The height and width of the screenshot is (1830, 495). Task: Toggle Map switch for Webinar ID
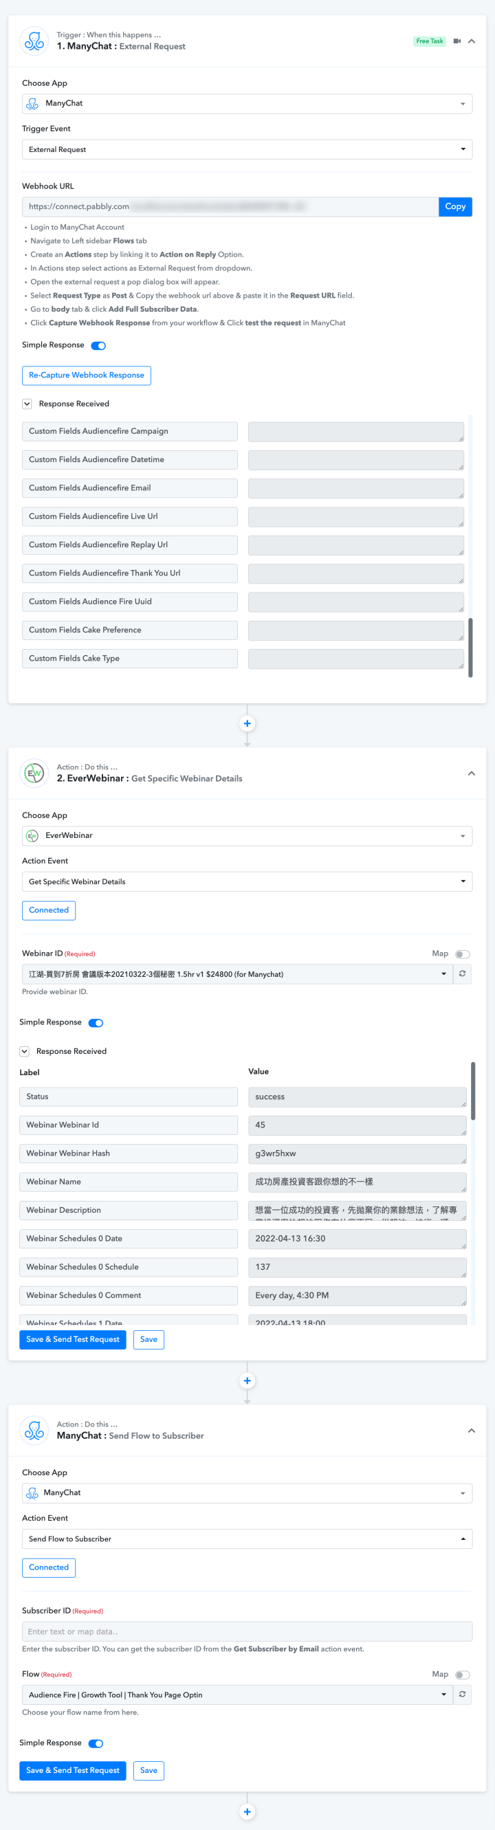click(462, 954)
